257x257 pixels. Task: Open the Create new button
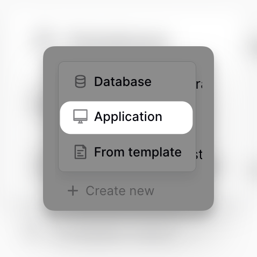[x=111, y=191]
